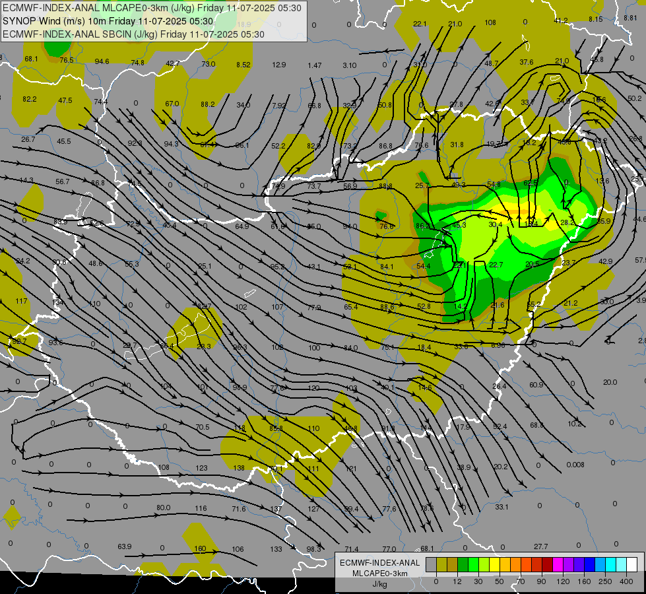Click the map value 8.81
This screenshot has height=594, width=646.
[x=630, y=18]
